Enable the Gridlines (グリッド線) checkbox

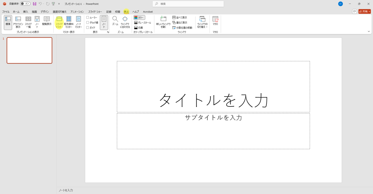pos(88,23)
